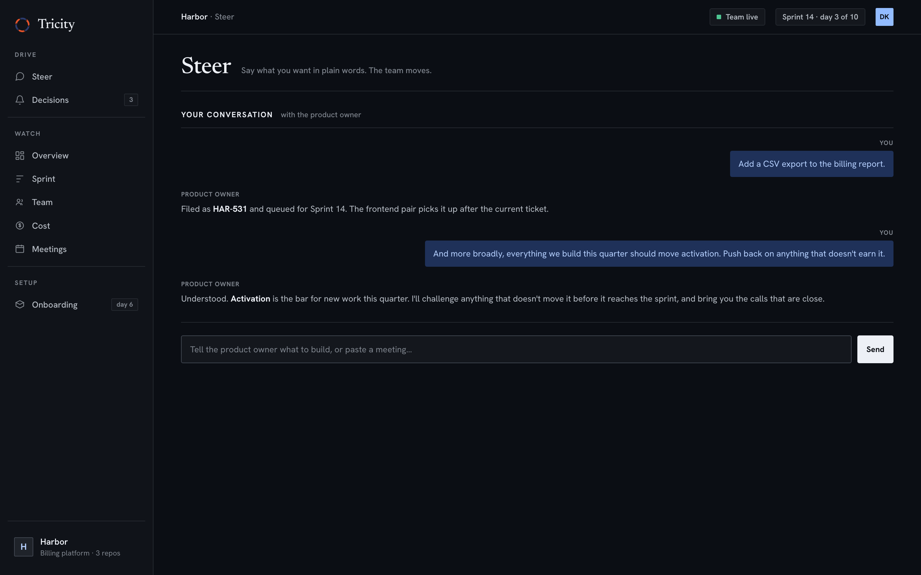Screen dimensions: 921x575
Task: Click the Overview grid icon
Action: (x=20, y=156)
